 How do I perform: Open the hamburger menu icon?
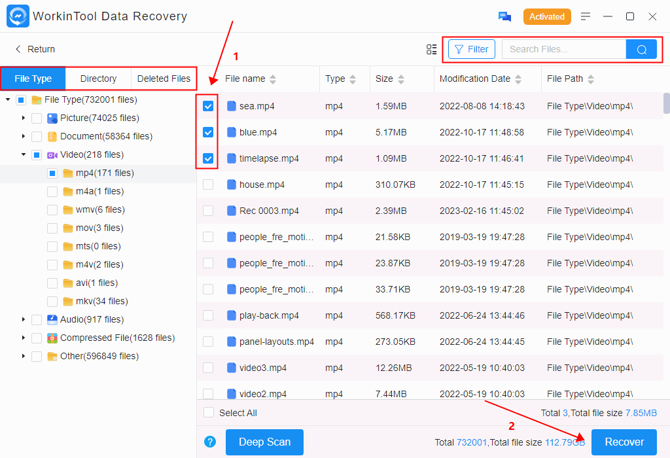(x=586, y=16)
